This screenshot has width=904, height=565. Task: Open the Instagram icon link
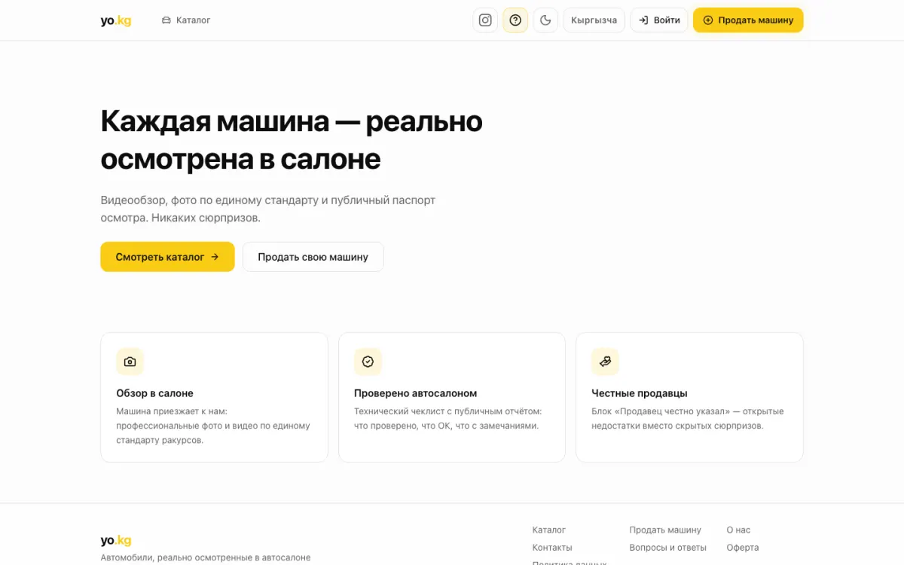(x=485, y=20)
